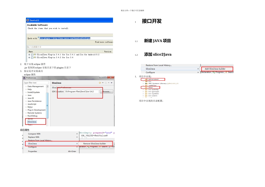This screenshot has height=187, width=265.
Task: Click heading '新建 JAVA 项目'
Action: 157,41
